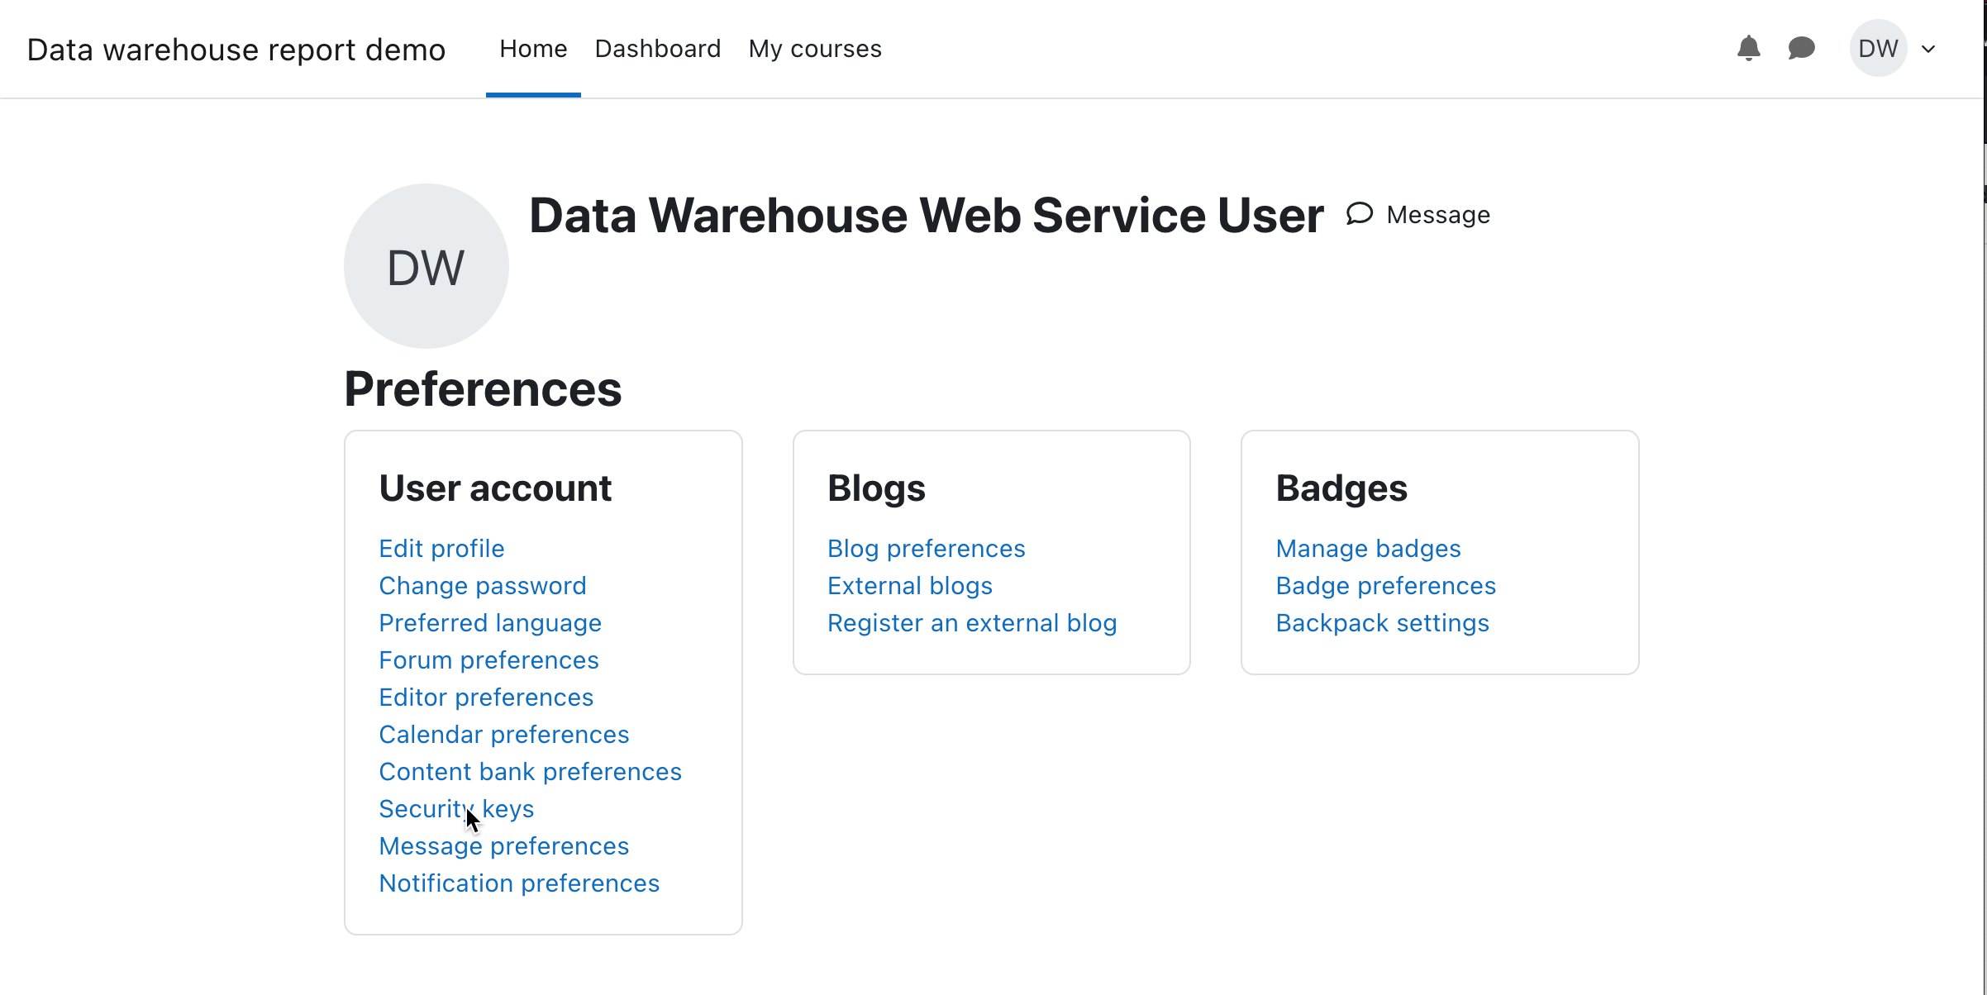
Task: Open the Security keys link
Action: [x=455, y=809]
